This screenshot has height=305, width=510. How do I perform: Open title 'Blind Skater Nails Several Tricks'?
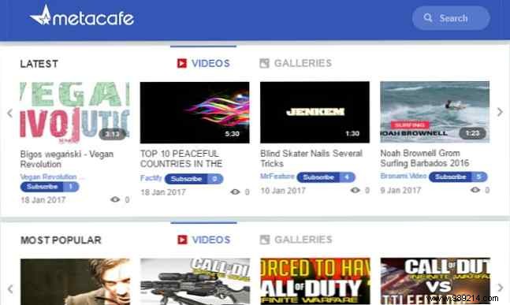point(311,158)
